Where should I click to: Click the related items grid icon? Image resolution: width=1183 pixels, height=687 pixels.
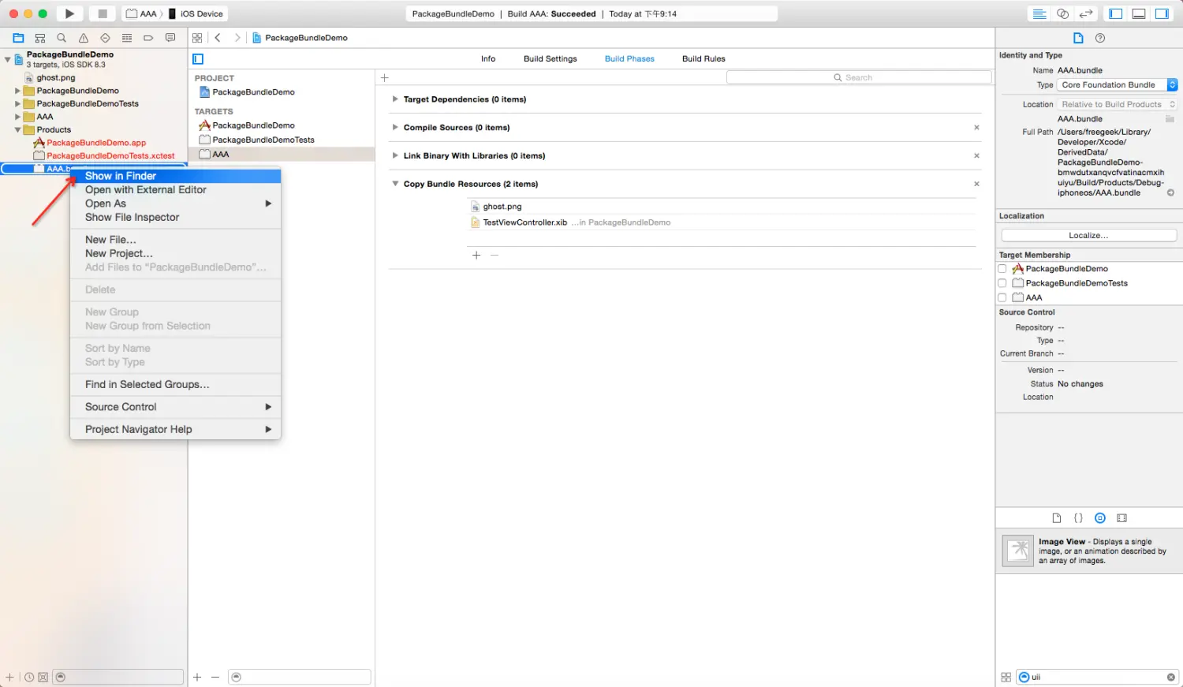click(197, 38)
